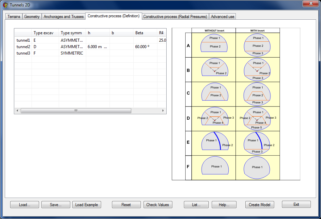Open Constructive process (Radial Pressures) tab

[175, 17]
